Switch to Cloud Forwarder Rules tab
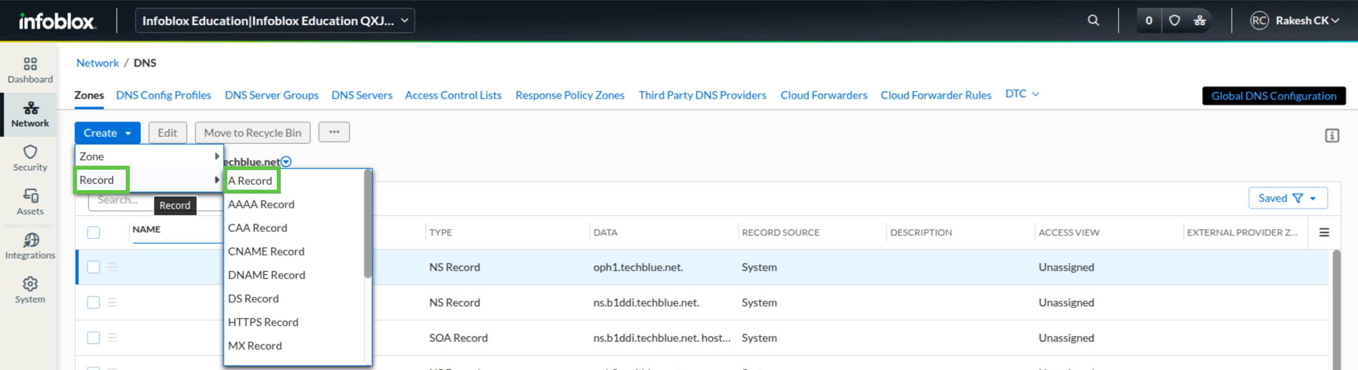 [x=936, y=95]
